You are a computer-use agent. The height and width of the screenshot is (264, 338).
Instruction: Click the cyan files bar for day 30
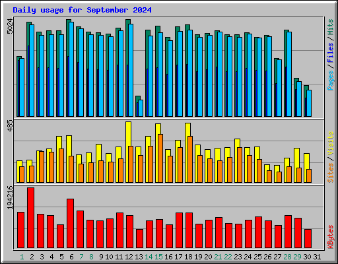tap(309, 103)
